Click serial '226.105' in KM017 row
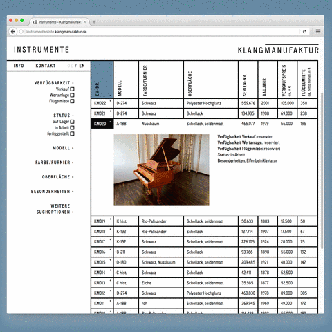 pos(248,242)
